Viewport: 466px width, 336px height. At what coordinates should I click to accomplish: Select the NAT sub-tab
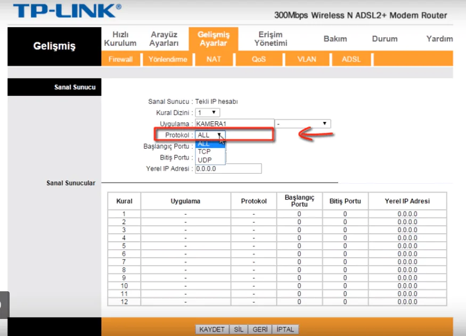[x=213, y=59]
